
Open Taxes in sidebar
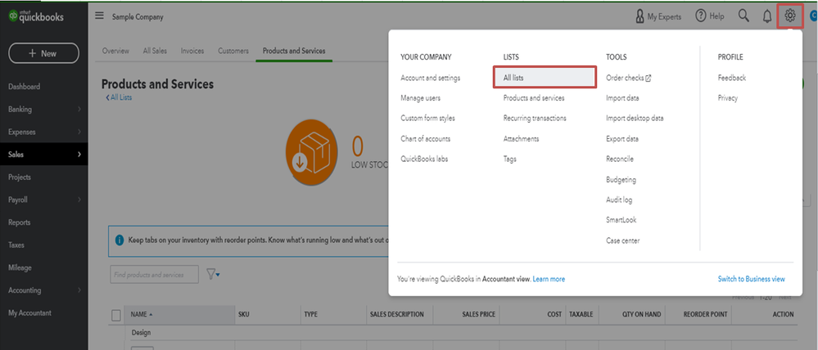click(x=16, y=245)
